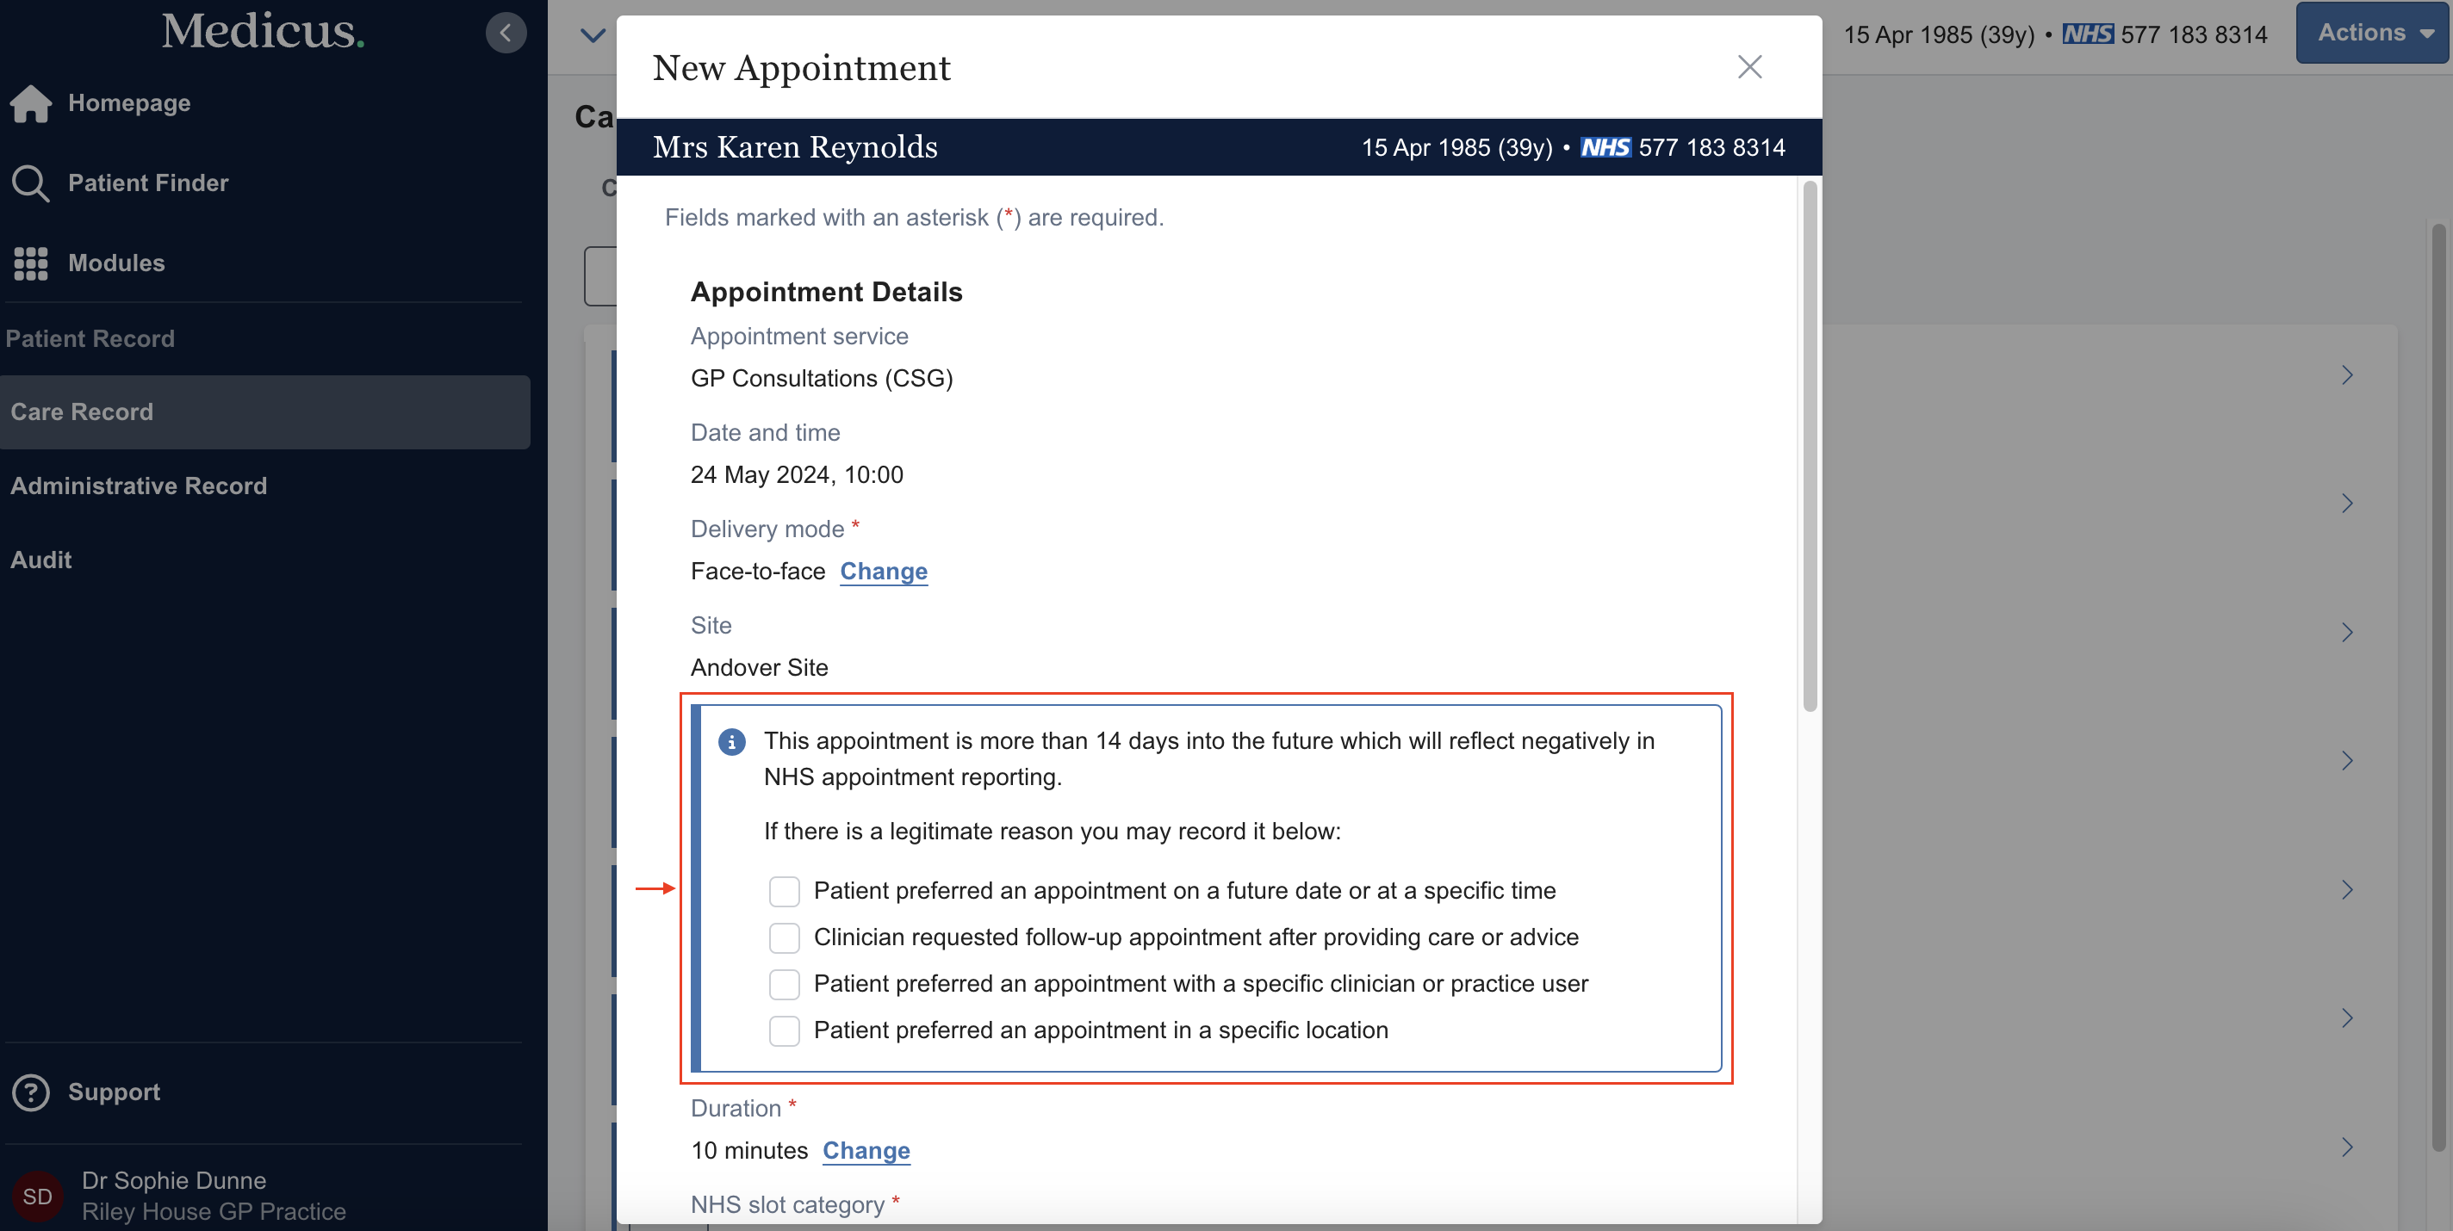Click the info icon in the 14-day warning
2453x1231 pixels.
point(731,742)
